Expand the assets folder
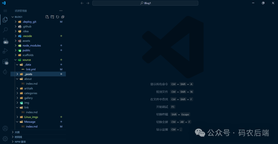278x144 pixels. click(x=16, y=41)
